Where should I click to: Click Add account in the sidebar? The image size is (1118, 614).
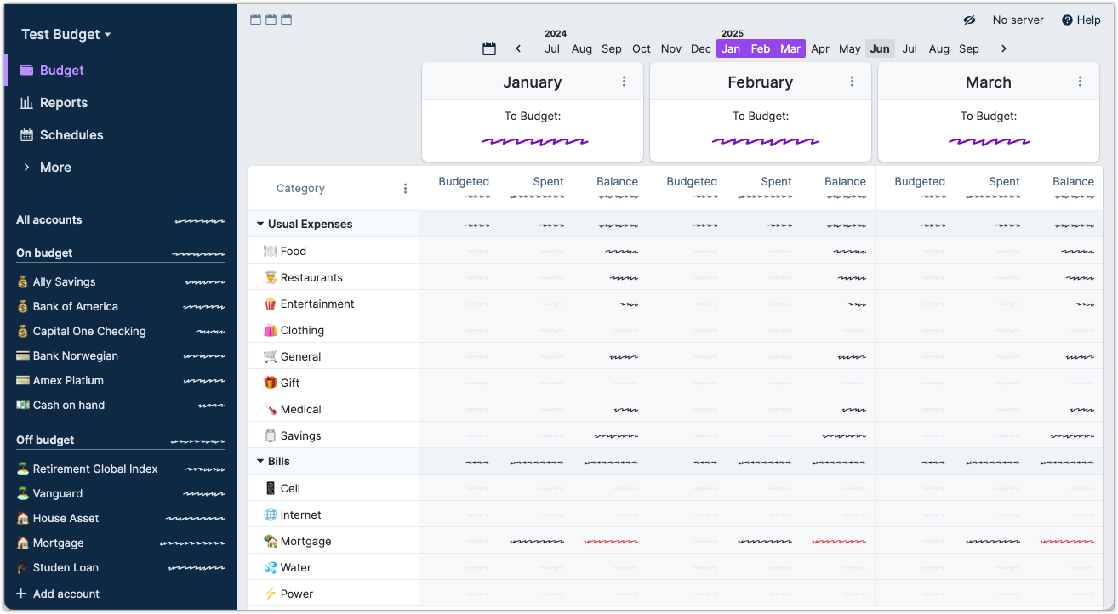66,594
